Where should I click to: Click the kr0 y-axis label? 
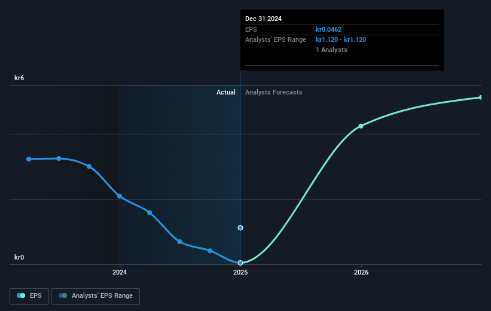point(19,257)
